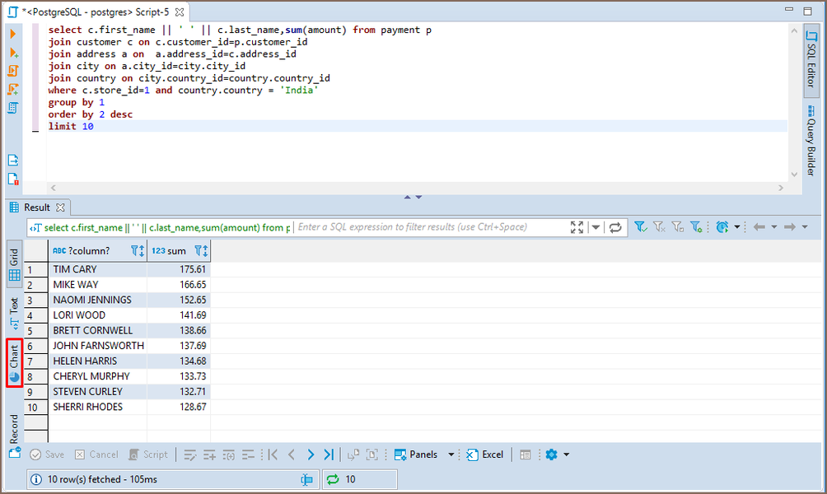827x494 pixels.
Task: Expand the settings gear dropdown
Action: [x=566, y=454]
